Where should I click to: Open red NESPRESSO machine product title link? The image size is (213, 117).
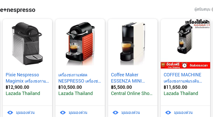pos(80,78)
